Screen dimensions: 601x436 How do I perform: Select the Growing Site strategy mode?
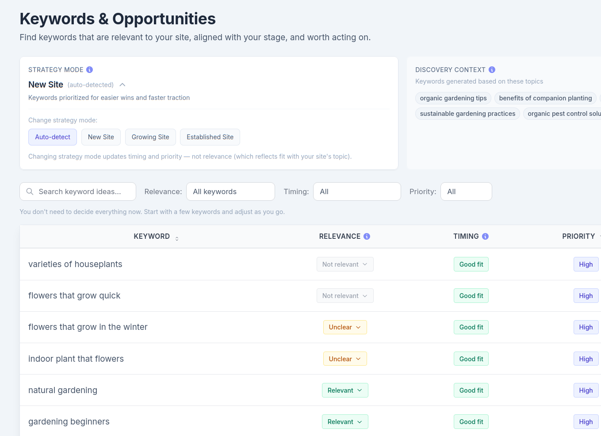coord(150,137)
